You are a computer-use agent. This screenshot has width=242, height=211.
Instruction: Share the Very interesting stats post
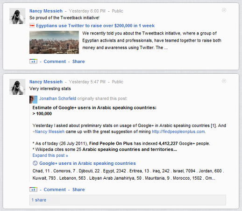point(78,190)
